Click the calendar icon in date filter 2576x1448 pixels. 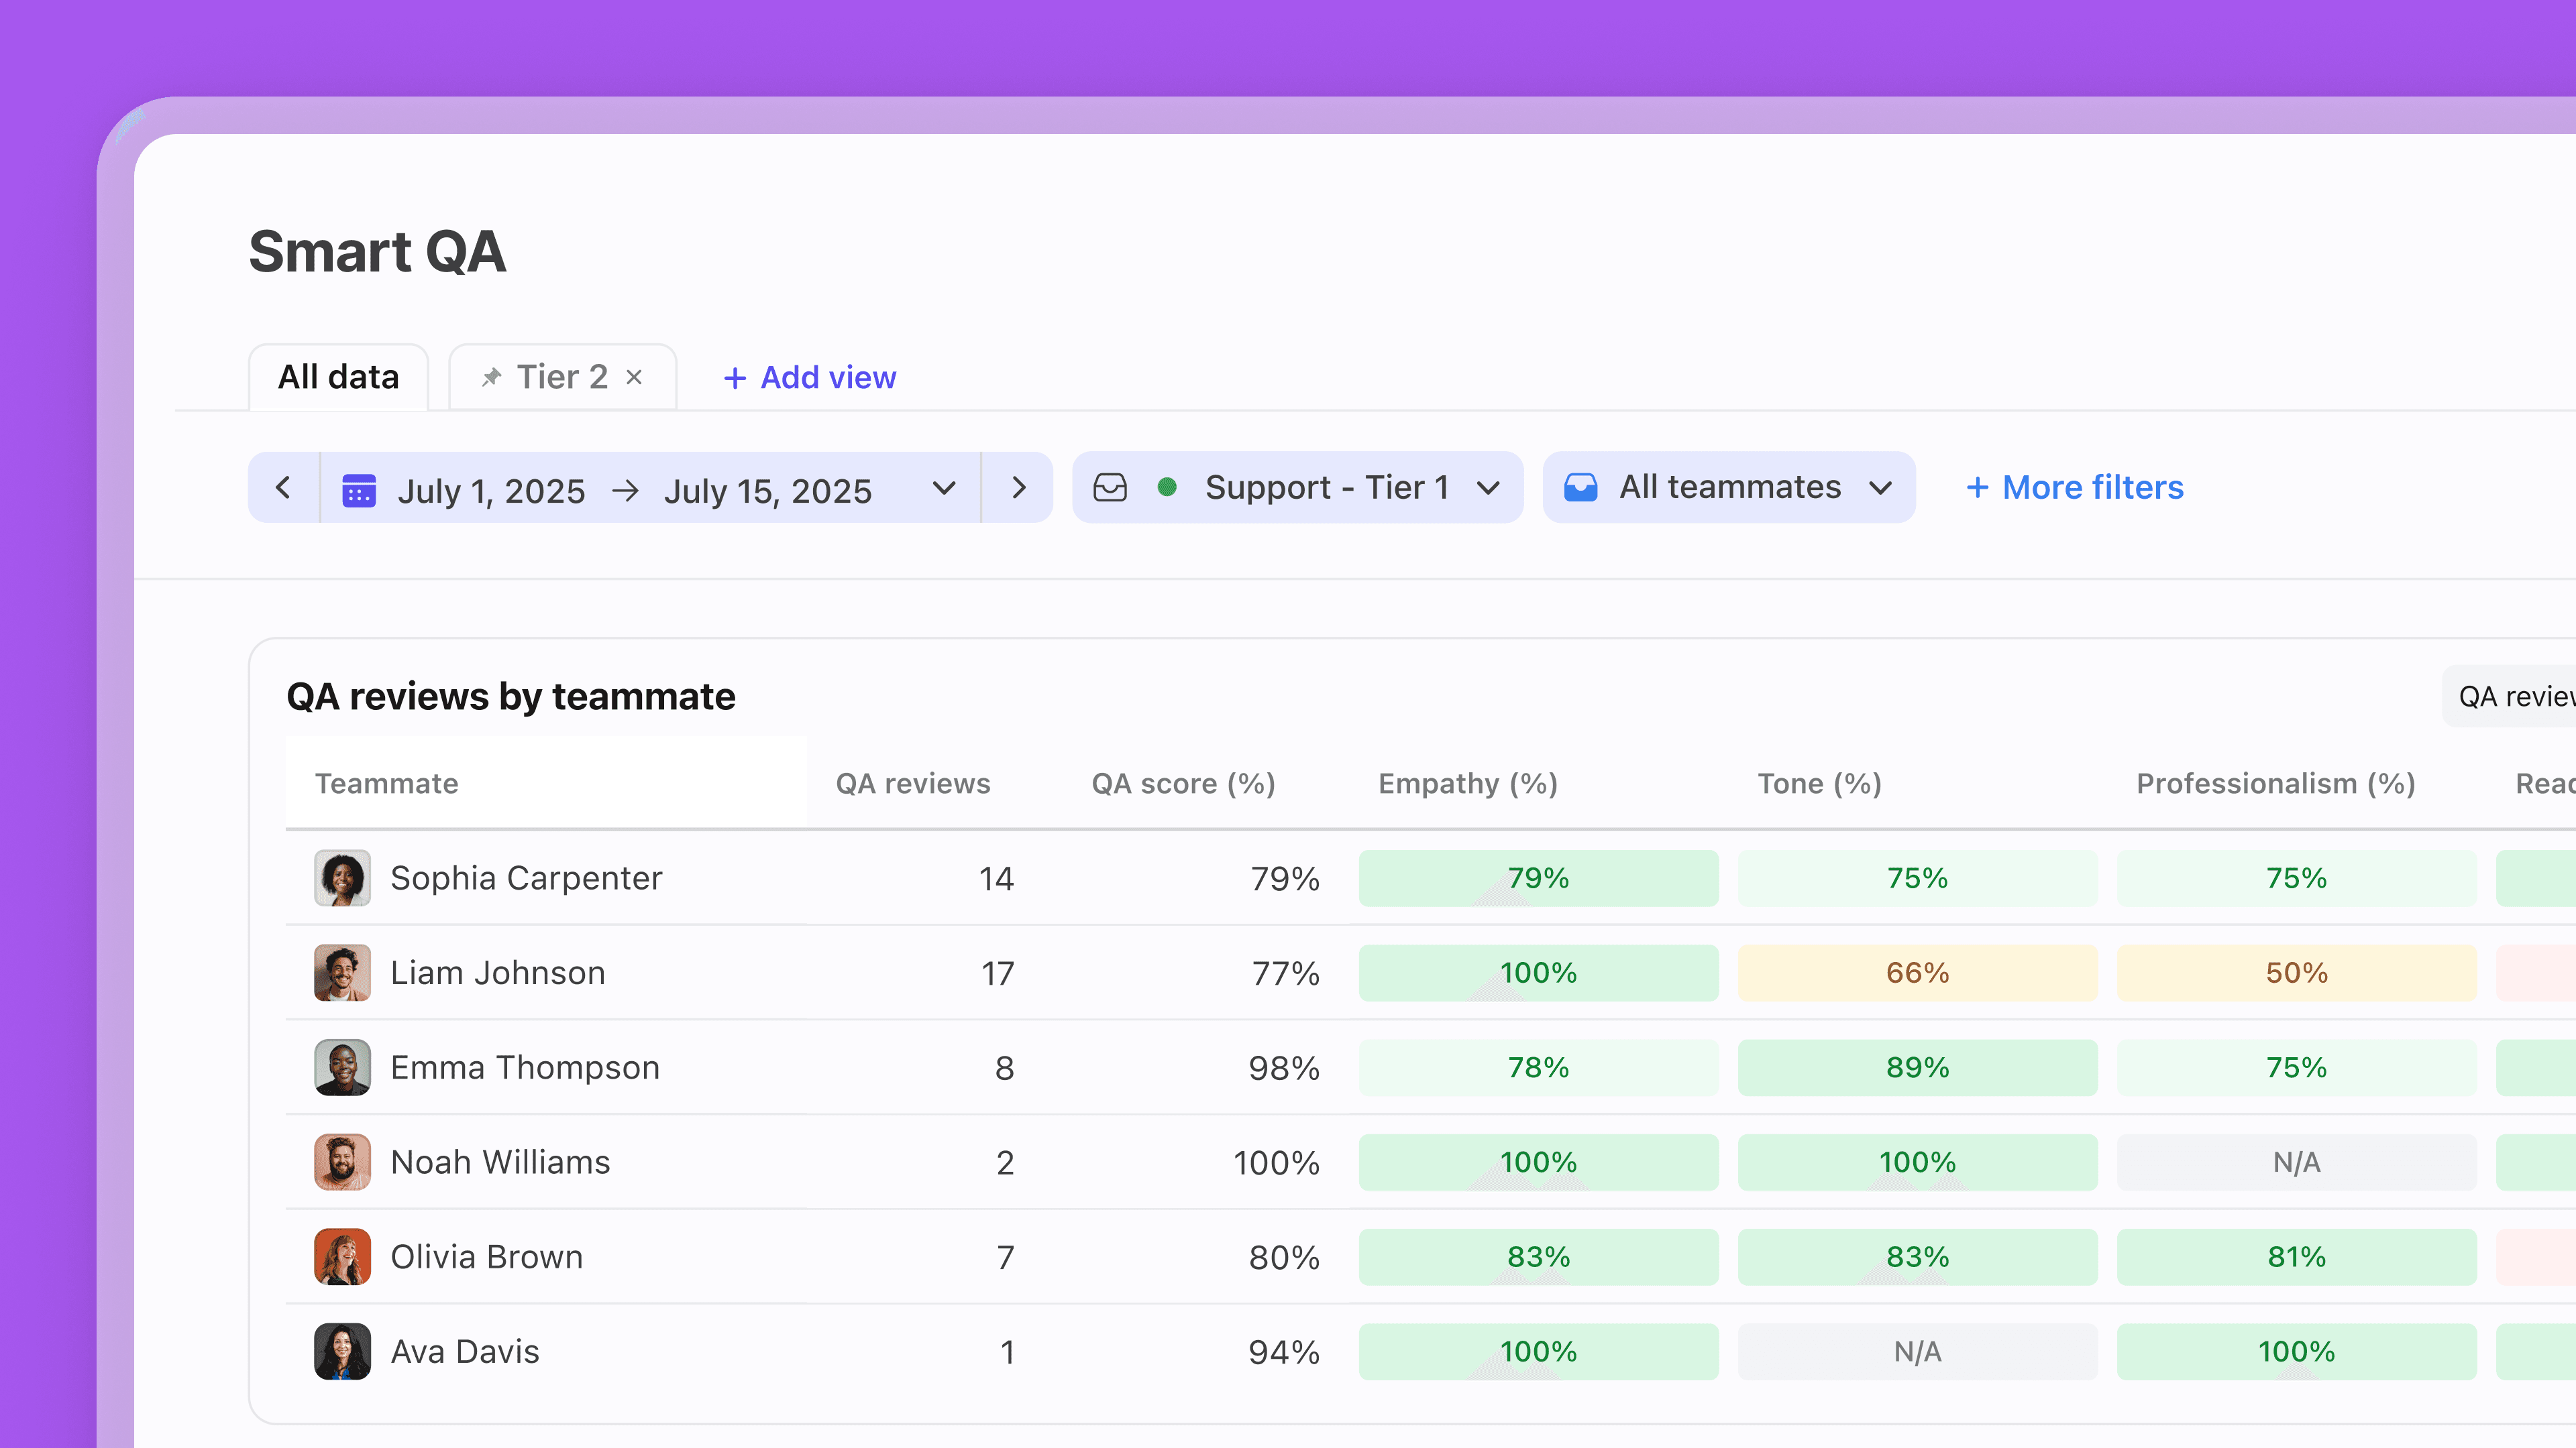coord(359,491)
